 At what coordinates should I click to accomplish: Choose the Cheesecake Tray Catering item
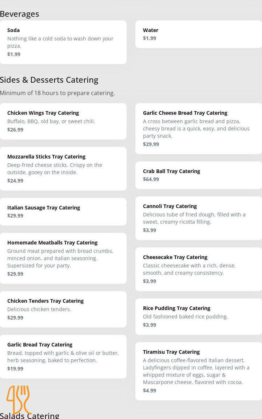pyautogui.click(x=198, y=269)
